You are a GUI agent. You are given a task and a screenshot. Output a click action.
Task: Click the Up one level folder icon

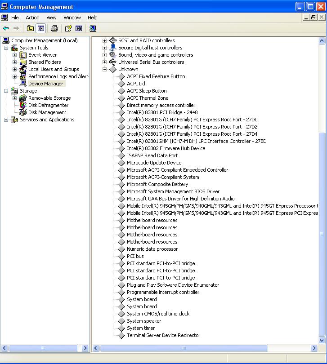pos(30,28)
